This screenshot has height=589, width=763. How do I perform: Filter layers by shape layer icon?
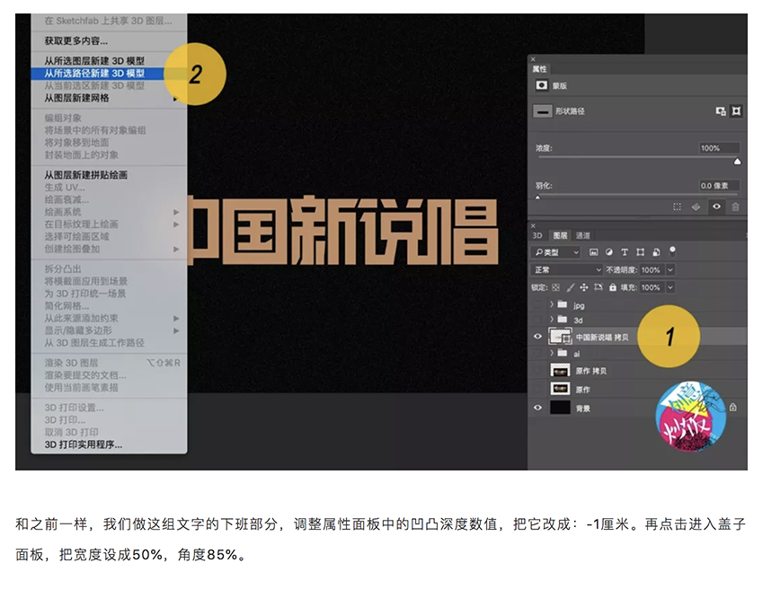coord(641,252)
